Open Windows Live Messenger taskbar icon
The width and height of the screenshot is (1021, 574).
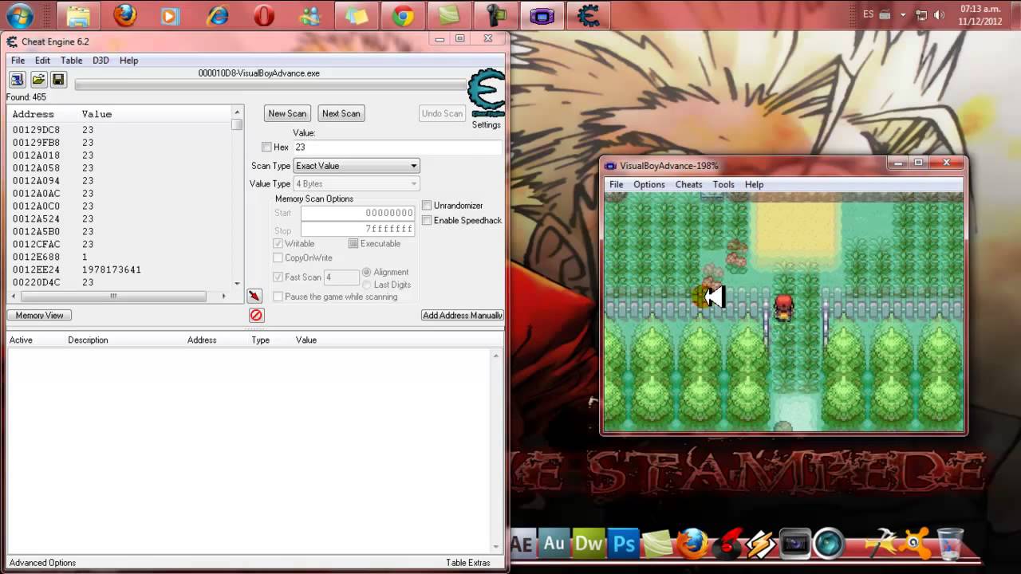pos(309,15)
